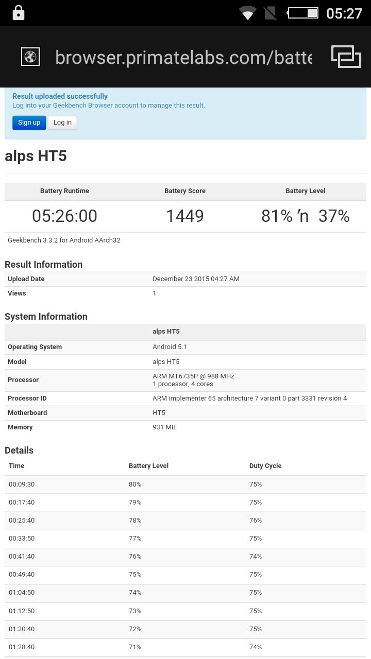The image size is (371, 659).
Task: Tap the 05:27 clock in the status bar
Action: pyautogui.click(x=344, y=13)
